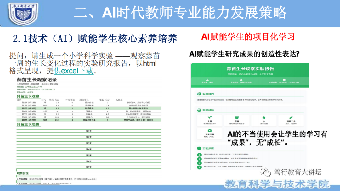Screen dimensions: 340x191
Task: Select table row 第4天 (6月4日)
Action: [x=89, y=111]
